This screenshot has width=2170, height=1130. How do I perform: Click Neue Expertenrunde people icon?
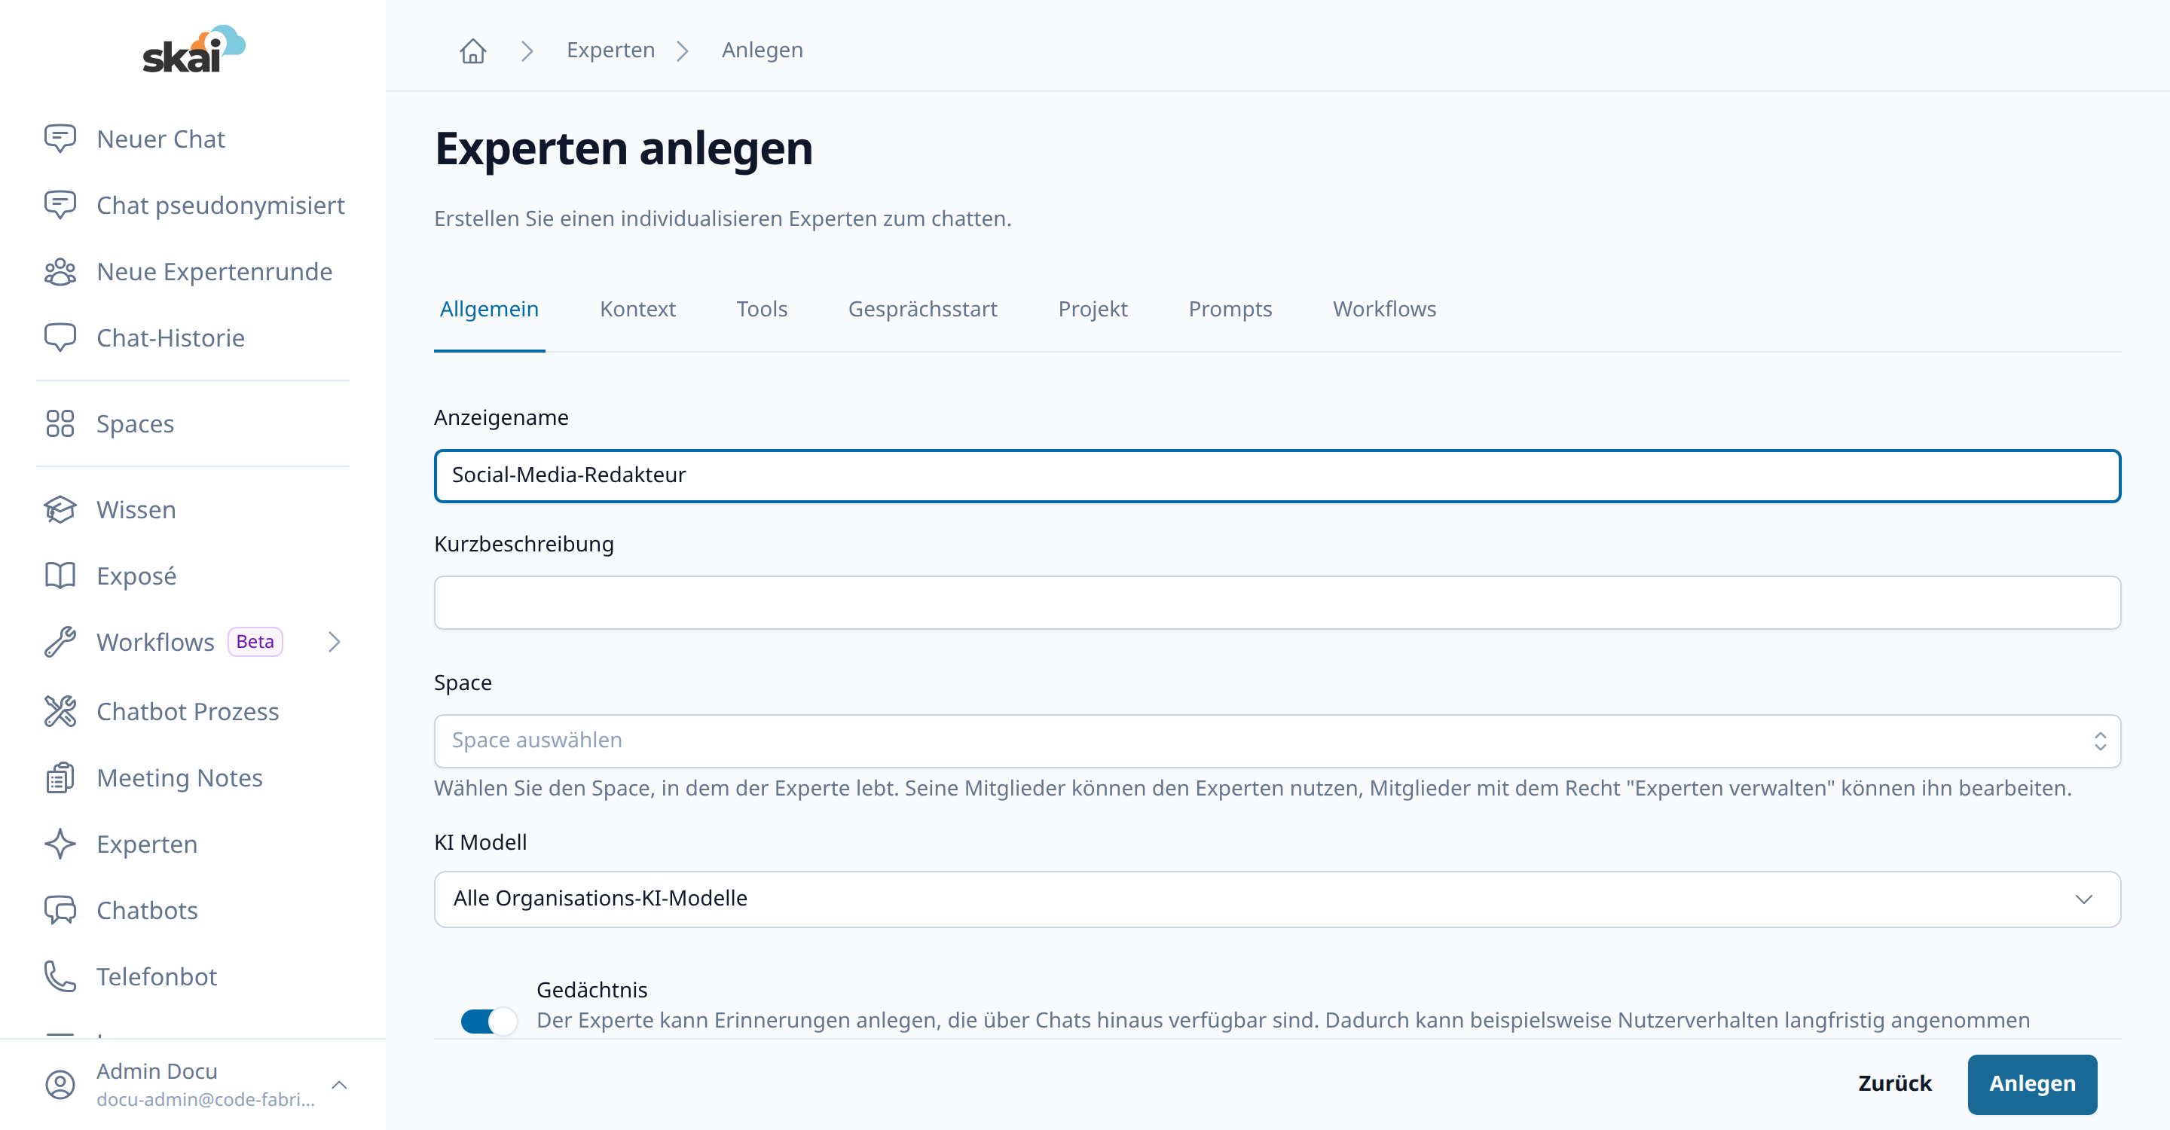point(60,272)
